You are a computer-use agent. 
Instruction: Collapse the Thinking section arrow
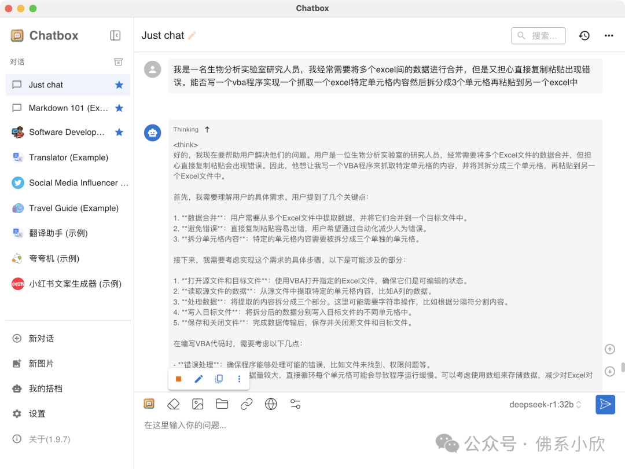click(x=207, y=130)
